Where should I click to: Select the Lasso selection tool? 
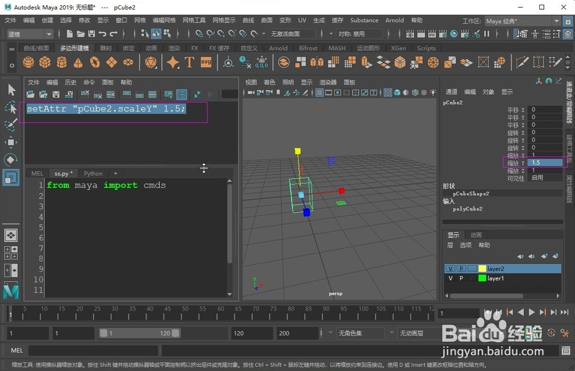coord(11,108)
